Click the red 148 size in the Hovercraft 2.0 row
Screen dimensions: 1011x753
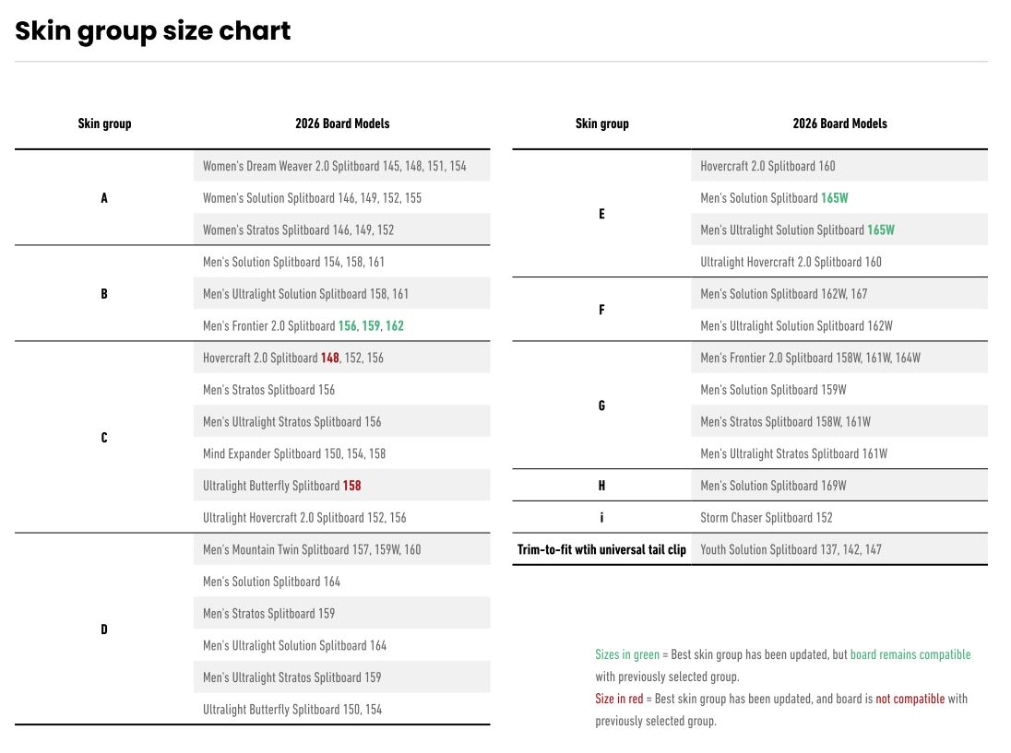330,358
